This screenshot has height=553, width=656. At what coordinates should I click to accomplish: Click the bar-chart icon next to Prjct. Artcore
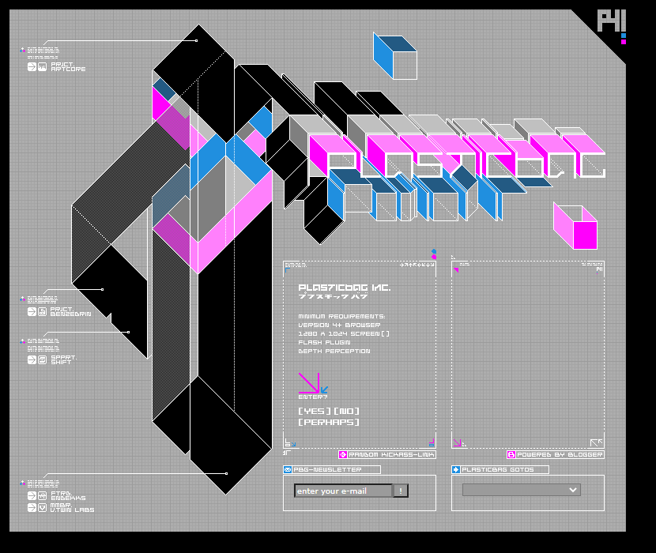click(x=42, y=66)
